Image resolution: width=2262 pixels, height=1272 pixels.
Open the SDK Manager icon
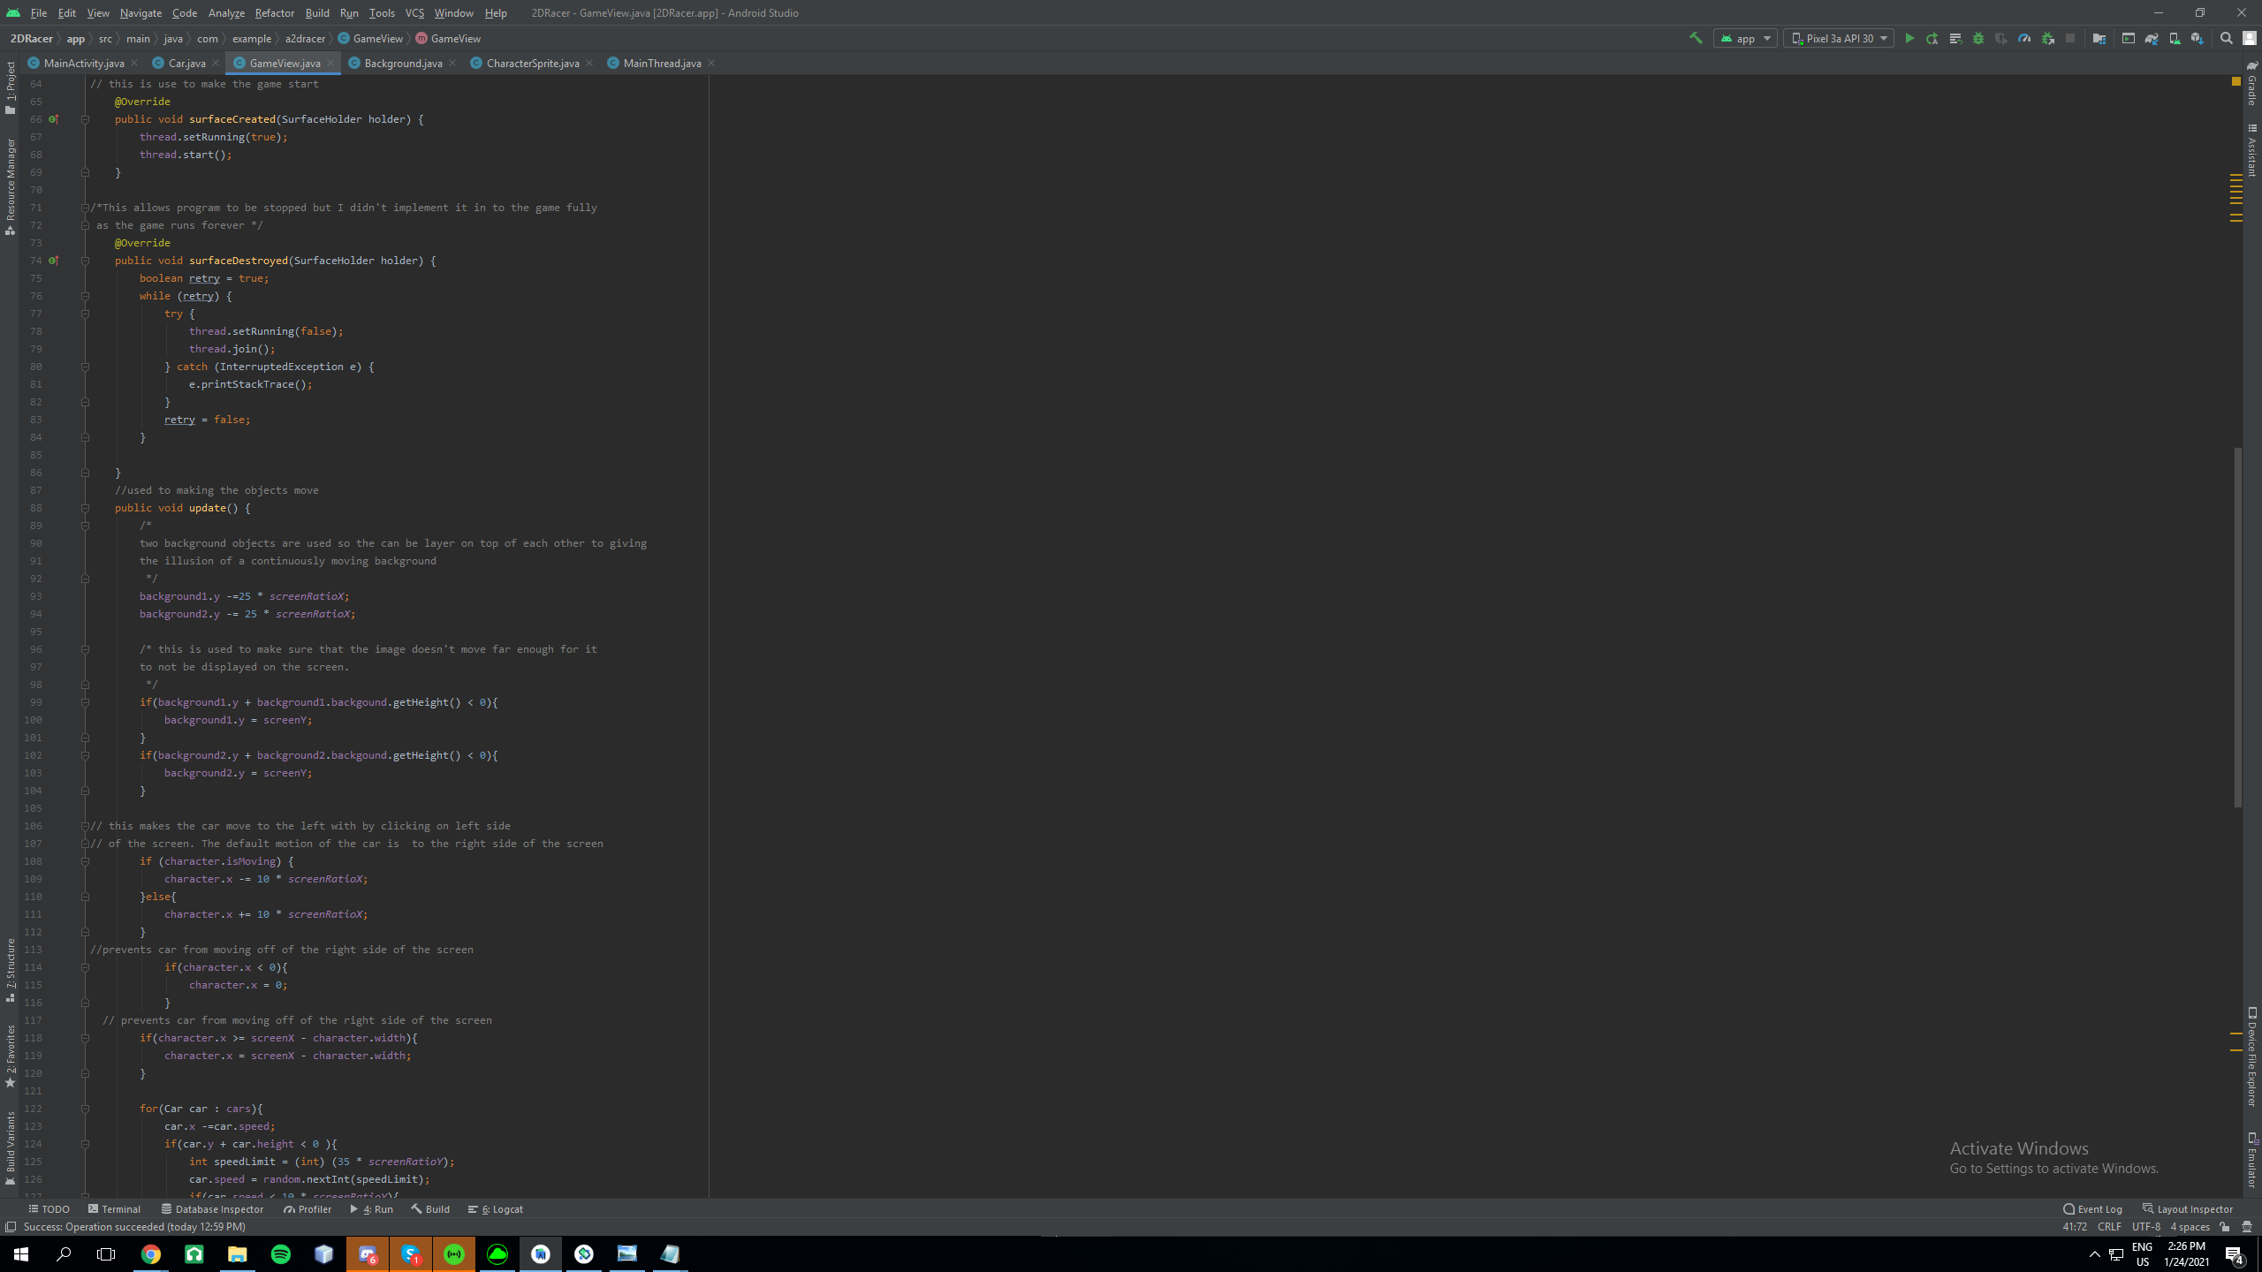coord(2197,39)
